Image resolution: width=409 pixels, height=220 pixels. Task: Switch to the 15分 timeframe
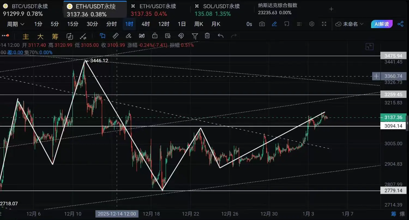pyautogui.click(x=73, y=24)
